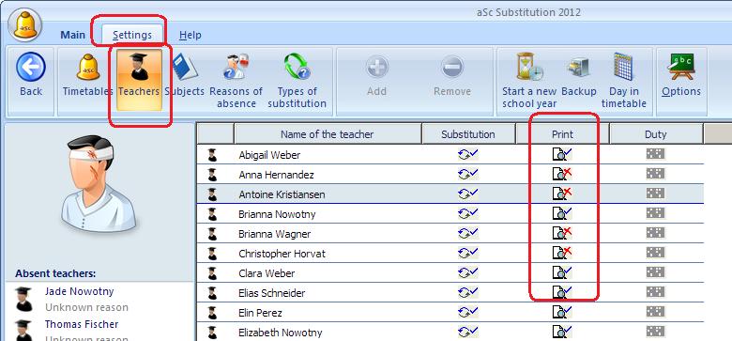Viewport: 732px width, 341px height.
Task: Sort by Name of the teacher column
Action: click(328, 134)
